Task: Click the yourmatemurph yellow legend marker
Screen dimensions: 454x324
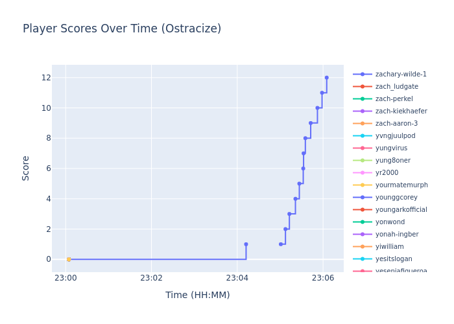Action: 363,185
